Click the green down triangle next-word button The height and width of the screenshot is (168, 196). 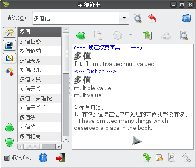tap(10, 142)
